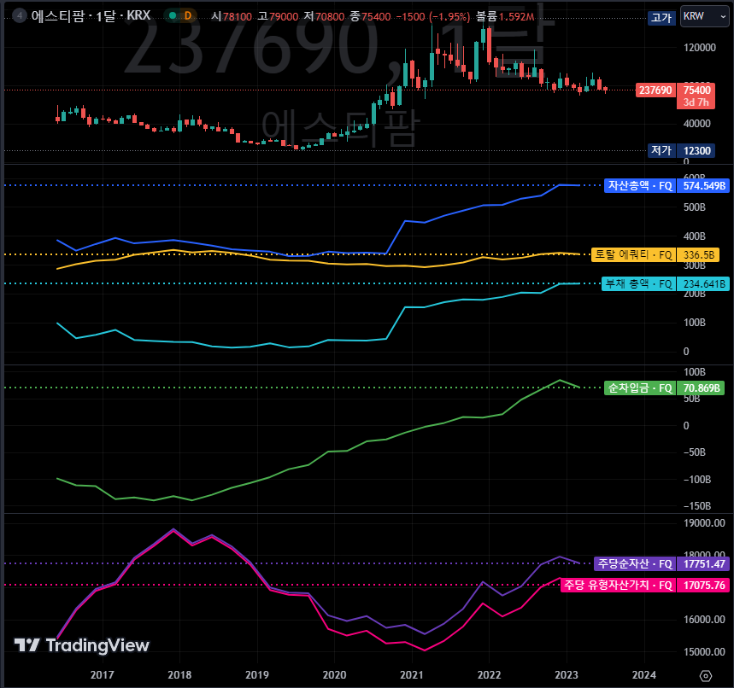Click 2020 on the time axis

click(334, 675)
